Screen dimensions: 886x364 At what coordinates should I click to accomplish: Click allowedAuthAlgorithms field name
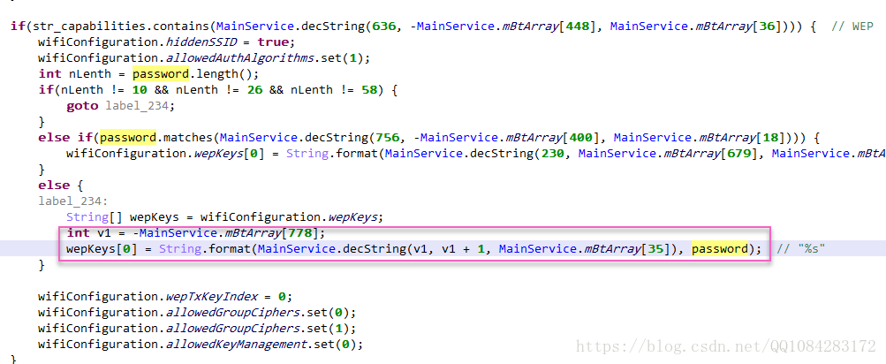(x=239, y=57)
